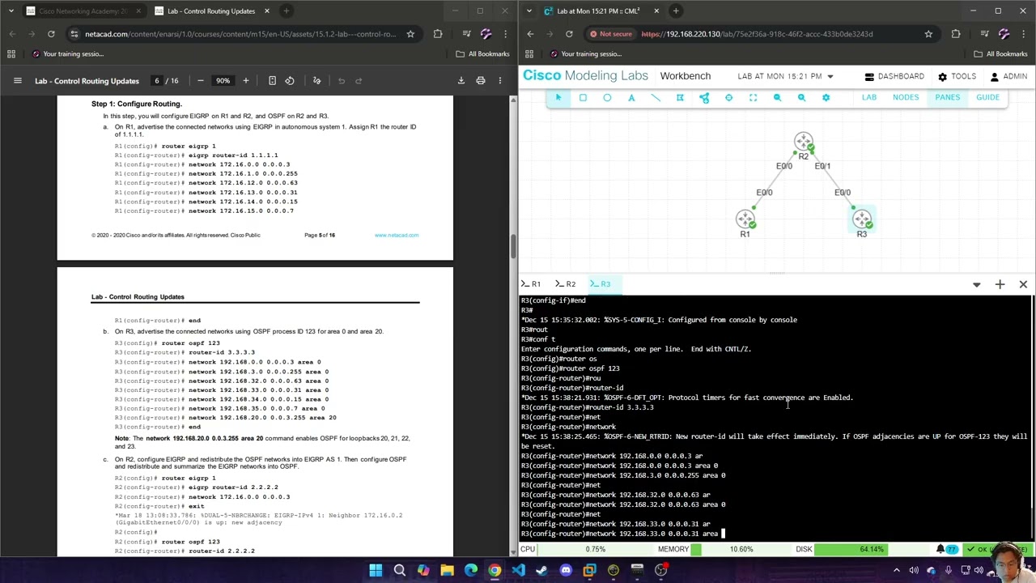Rotate the PDF counterclockwise
1036x583 pixels.
coord(290,80)
